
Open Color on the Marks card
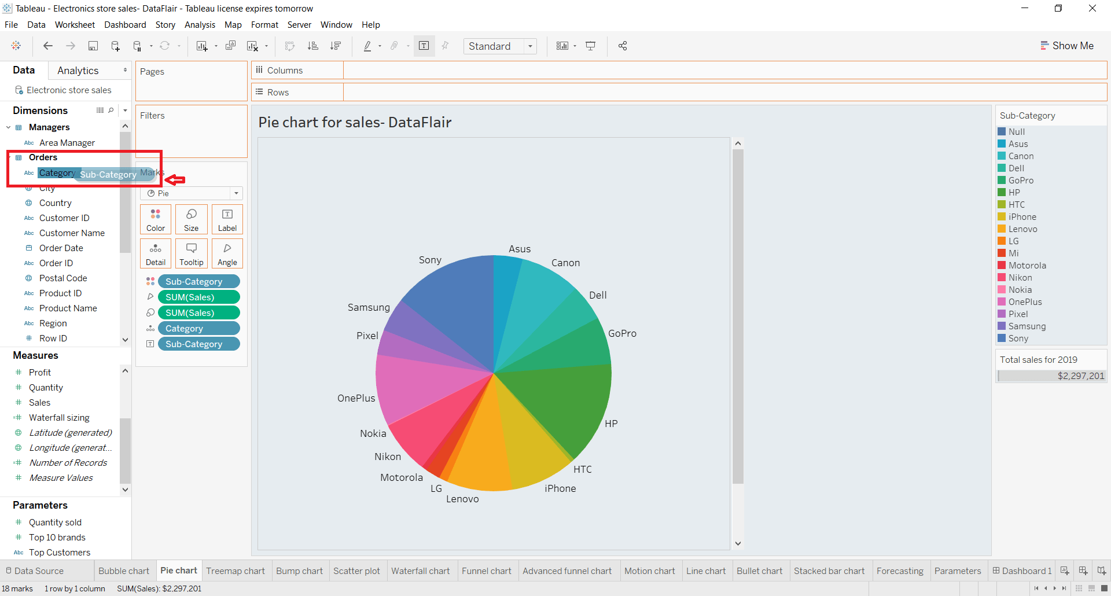coord(155,219)
